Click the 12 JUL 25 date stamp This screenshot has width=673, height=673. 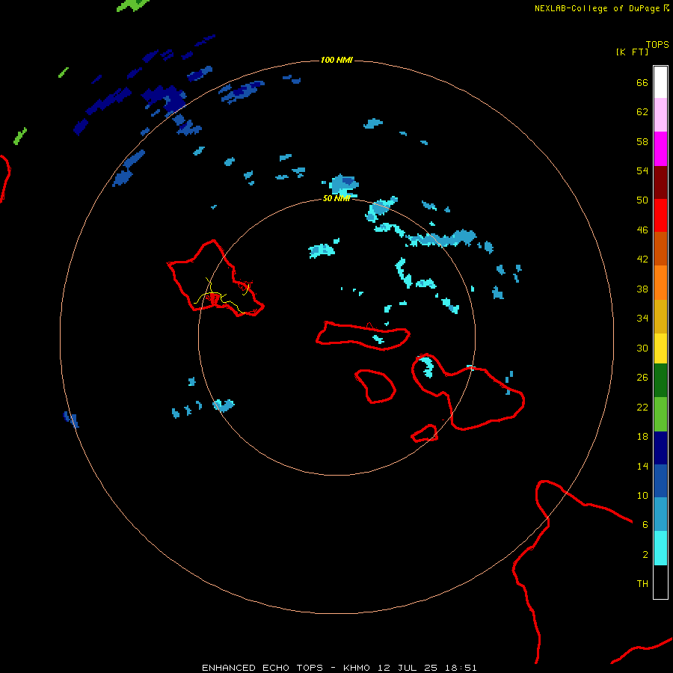coord(408,668)
